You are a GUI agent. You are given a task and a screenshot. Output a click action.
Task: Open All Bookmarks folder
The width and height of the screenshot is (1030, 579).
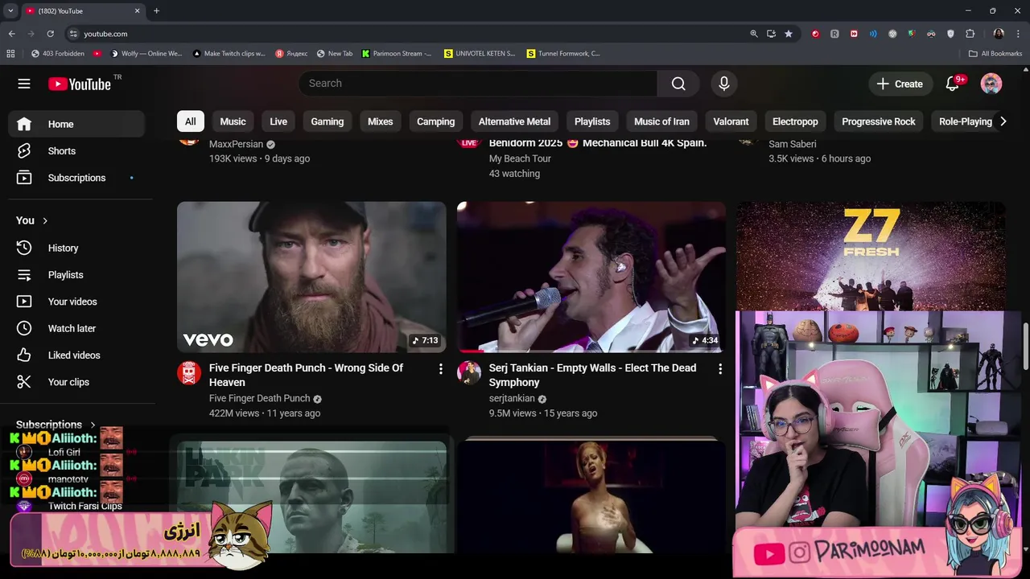pyautogui.click(x=995, y=54)
